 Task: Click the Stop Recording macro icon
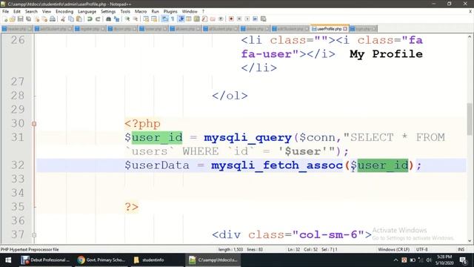[x=239, y=19]
